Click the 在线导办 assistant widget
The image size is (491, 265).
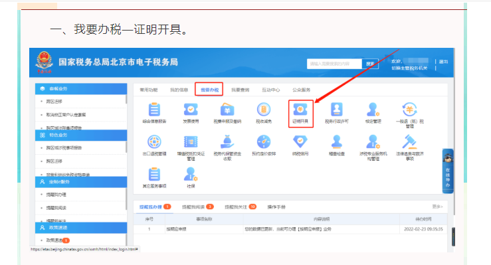448,171
